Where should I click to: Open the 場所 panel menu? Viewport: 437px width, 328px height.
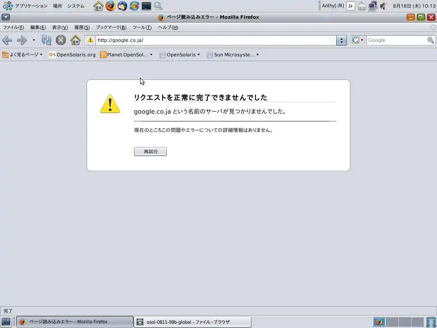coord(58,6)
